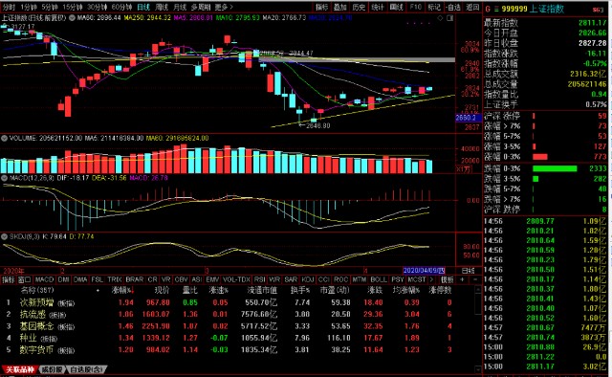Click the menu icon beside 999999 上证指数

[x=497, y=9]
